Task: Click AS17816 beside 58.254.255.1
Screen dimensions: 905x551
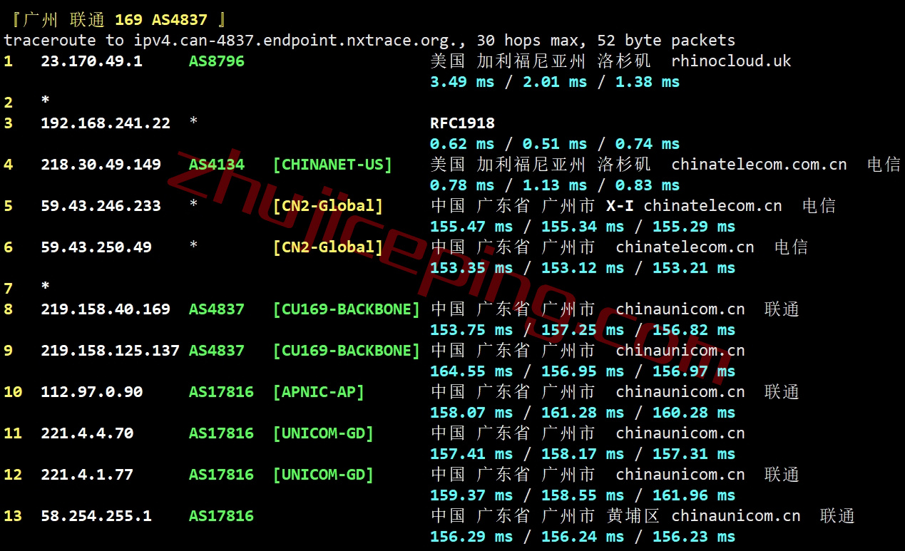Action: pos(221,516)
